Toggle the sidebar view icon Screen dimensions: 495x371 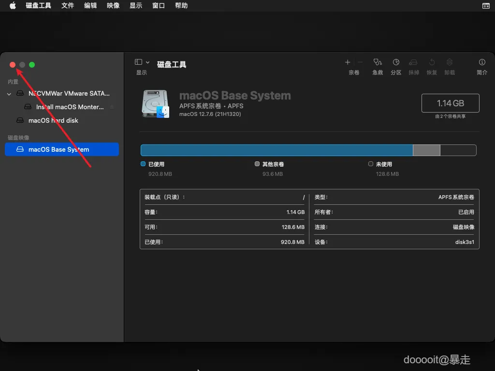(x=138, y=62)
